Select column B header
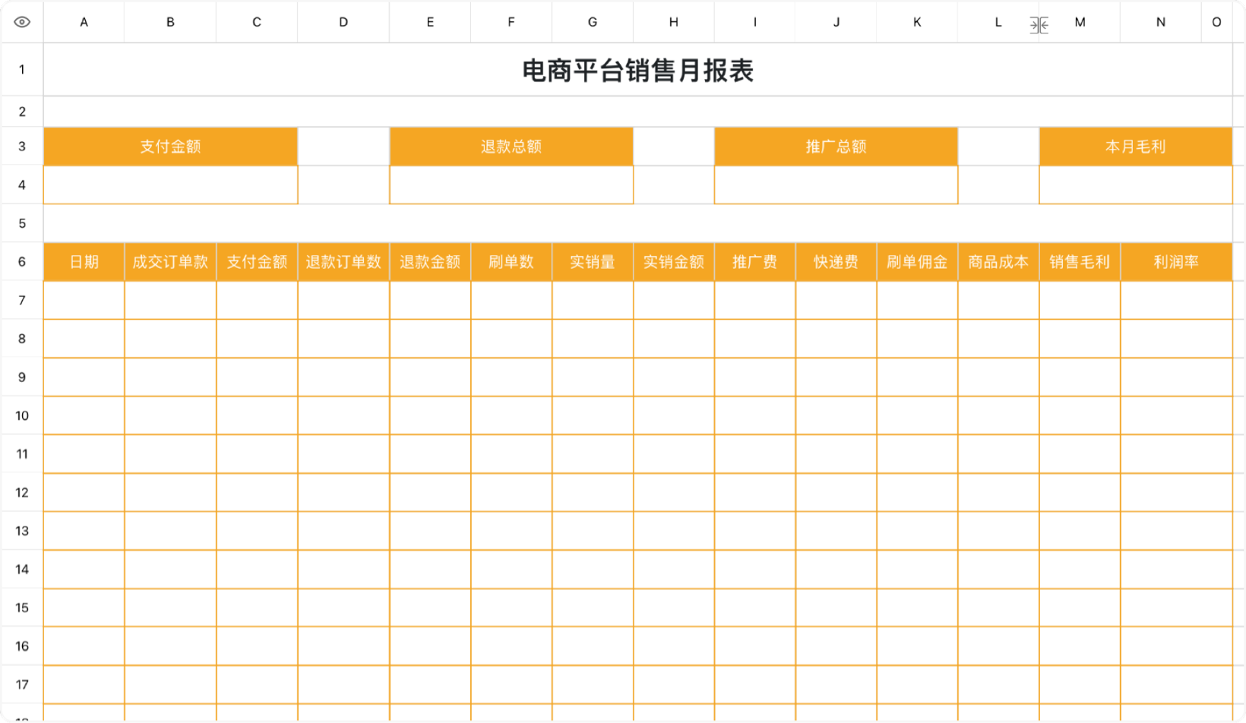The width and height of the screenshot is (1246, 723). (170, 22)
